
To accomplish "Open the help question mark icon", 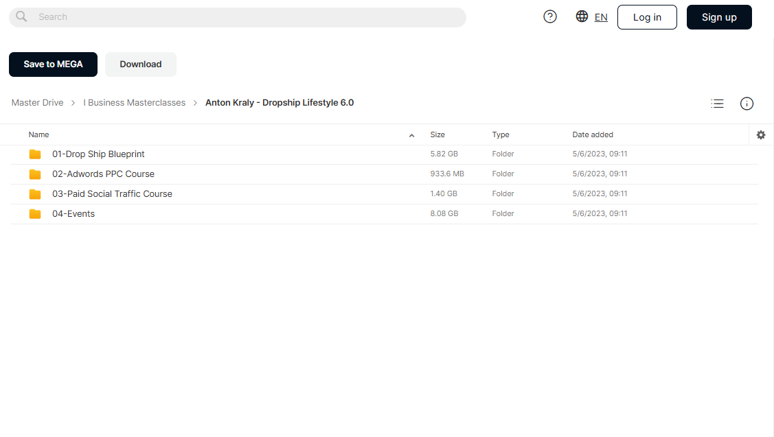I will click(x=550, y=16).
